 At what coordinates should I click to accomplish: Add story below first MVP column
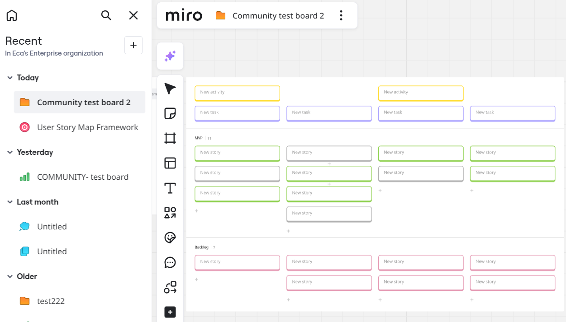click(x=196, y=211)
